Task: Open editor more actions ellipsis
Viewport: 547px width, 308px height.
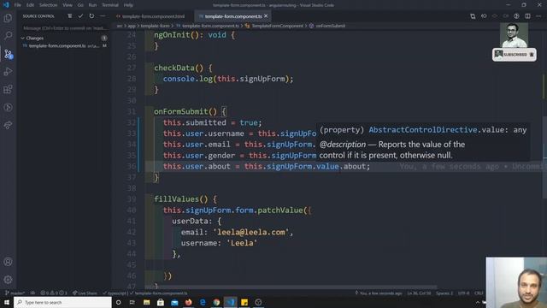Action: (538, 16)
